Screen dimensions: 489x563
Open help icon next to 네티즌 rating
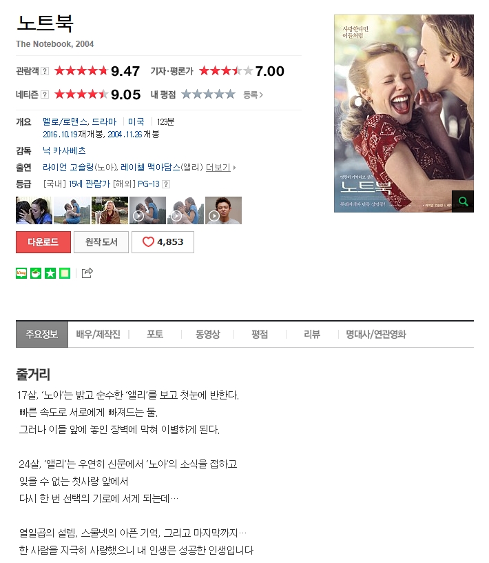tap(45, 95)
